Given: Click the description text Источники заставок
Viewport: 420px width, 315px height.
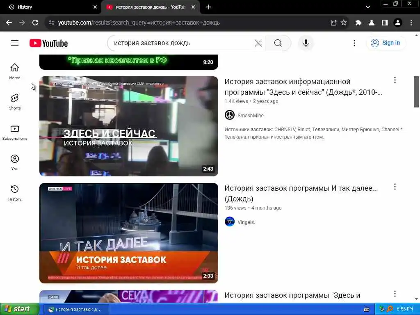Looking at the screenshot, I should click(x=313, y=133).
